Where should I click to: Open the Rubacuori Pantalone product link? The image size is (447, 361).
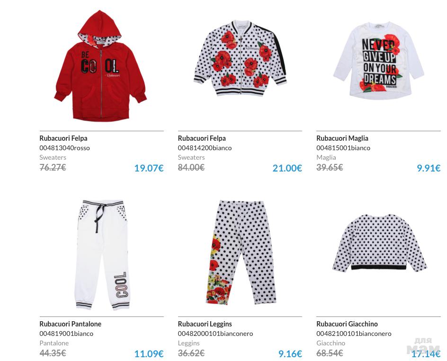pos(70,324)
